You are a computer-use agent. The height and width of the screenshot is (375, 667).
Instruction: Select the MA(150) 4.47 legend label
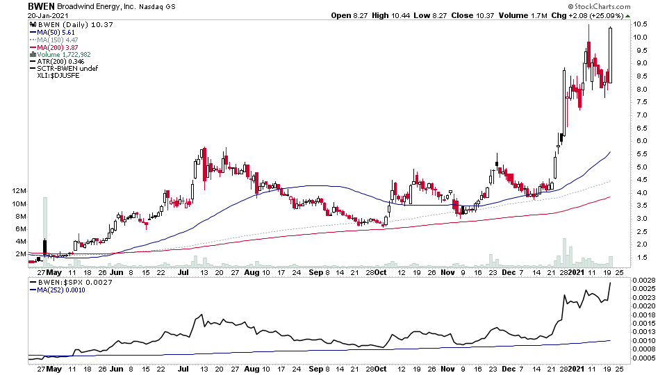pos(58,40)
